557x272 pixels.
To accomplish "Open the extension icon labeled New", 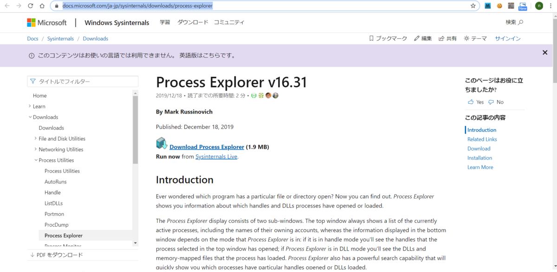I will tap(523, 6).
